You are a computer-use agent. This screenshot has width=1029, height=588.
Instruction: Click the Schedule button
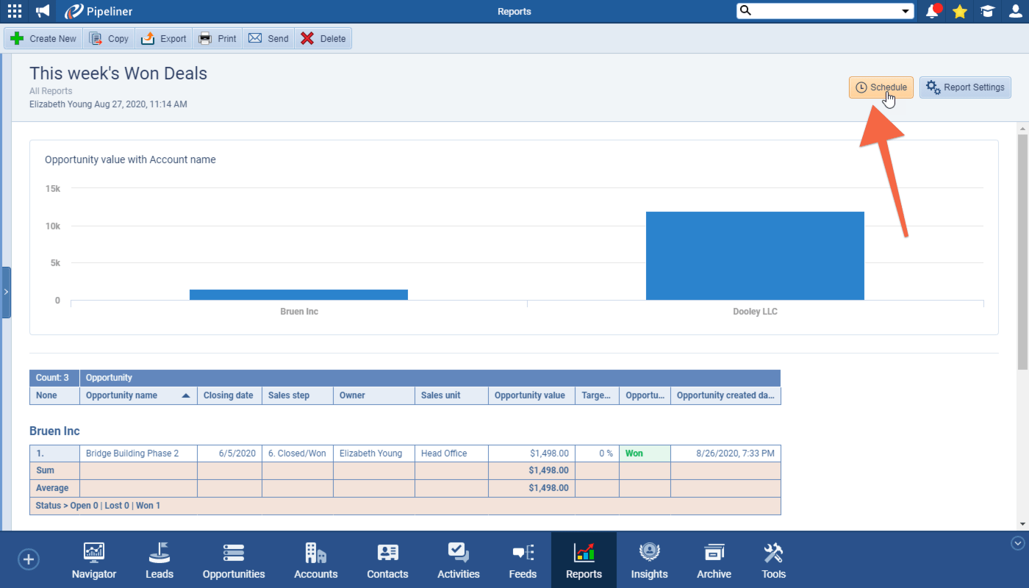point(881,87)
